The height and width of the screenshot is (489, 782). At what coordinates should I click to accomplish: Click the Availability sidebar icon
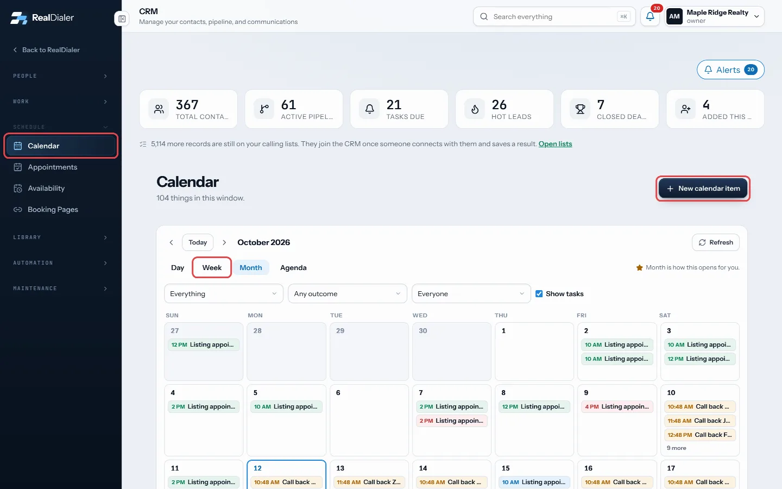click(18, 188)
